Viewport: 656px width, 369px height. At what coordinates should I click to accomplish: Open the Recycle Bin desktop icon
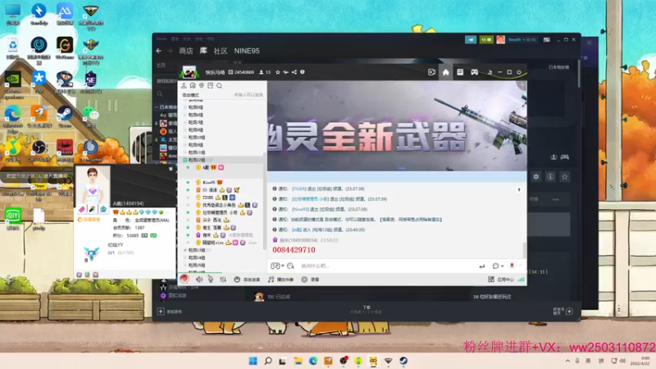pos(13,48)
